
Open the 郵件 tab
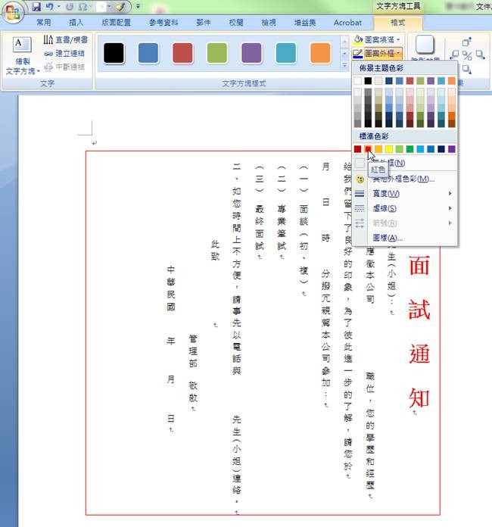pyautogui.click(x=204, y=23)
